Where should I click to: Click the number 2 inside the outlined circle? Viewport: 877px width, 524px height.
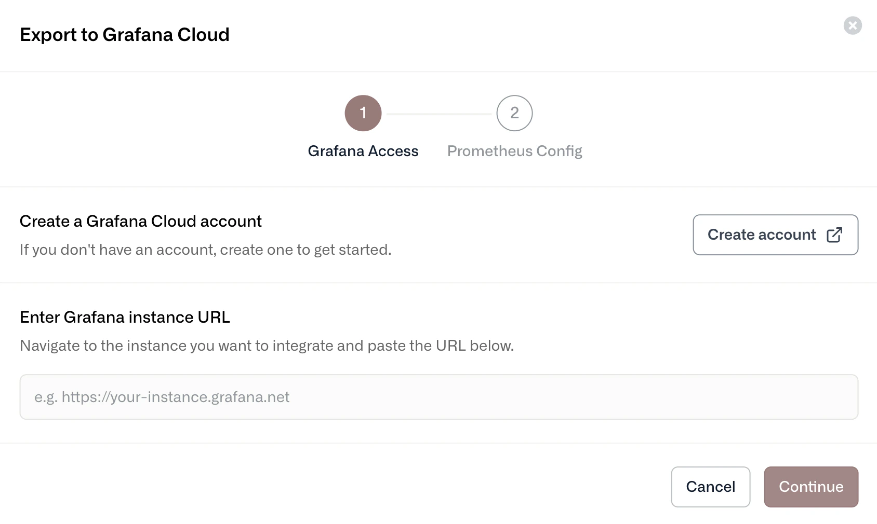(x=514, y=113)
